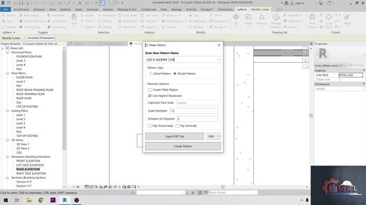Click the highlighted thin lines icon in quick access toolbar
366x205 pixels.
[102, 3]
